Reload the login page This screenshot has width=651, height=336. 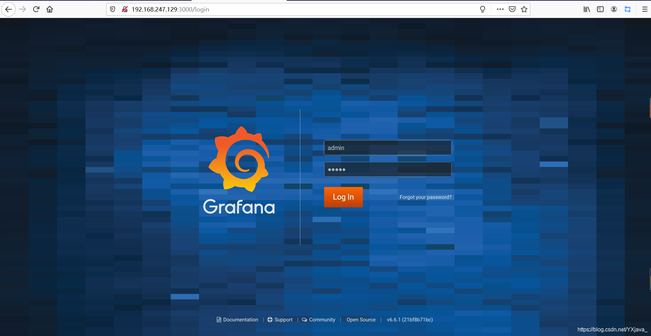point(36,9)
